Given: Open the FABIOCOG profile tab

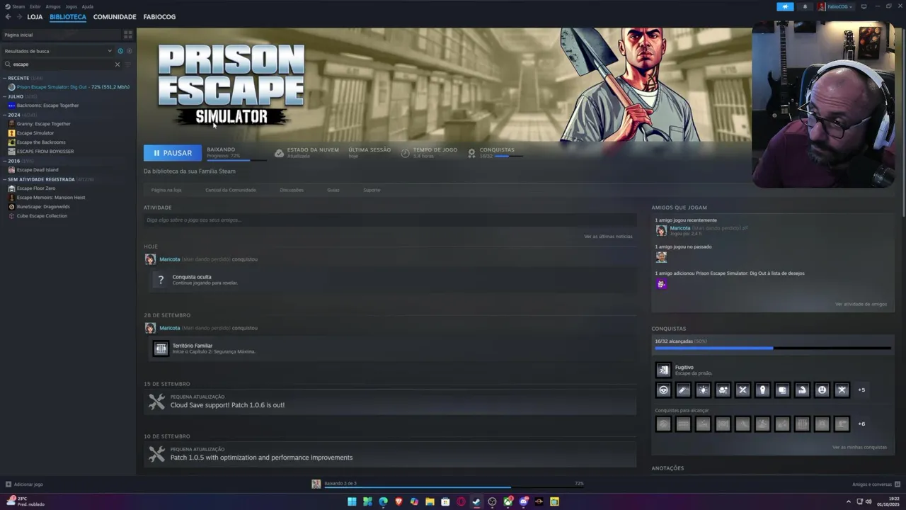Looking at the screenshot, I should [x=159, y=17].
